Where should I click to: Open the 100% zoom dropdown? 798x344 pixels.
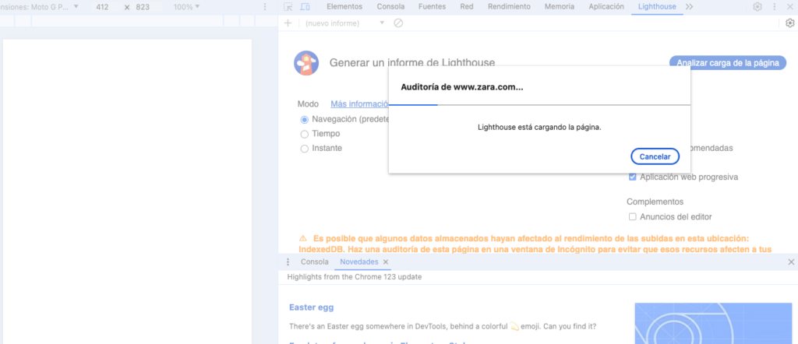click(x=187, y=7)
